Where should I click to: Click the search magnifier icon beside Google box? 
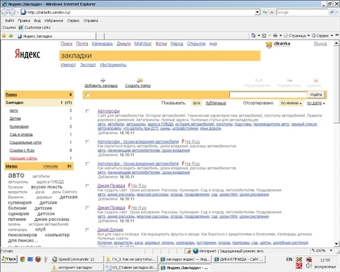tap(332, 12)
